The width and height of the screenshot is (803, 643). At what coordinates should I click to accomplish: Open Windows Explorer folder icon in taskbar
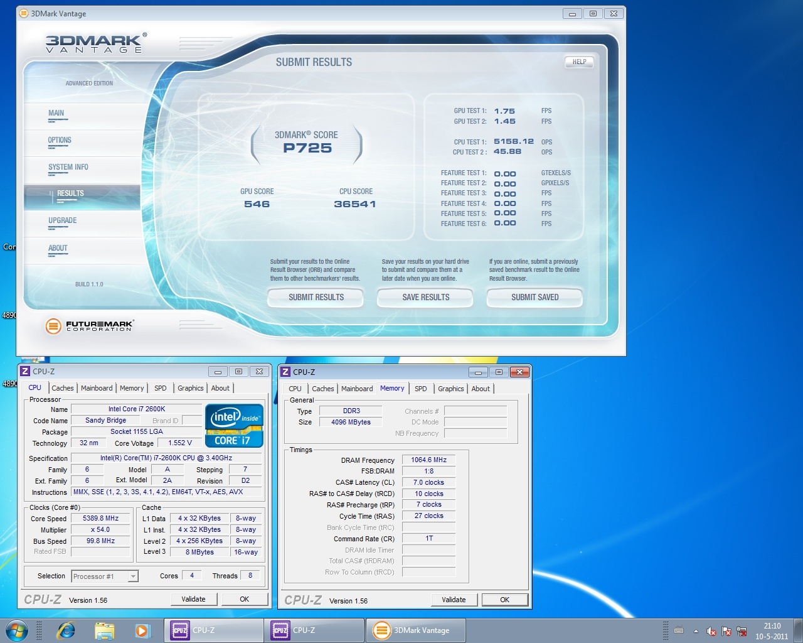(105, 630)
